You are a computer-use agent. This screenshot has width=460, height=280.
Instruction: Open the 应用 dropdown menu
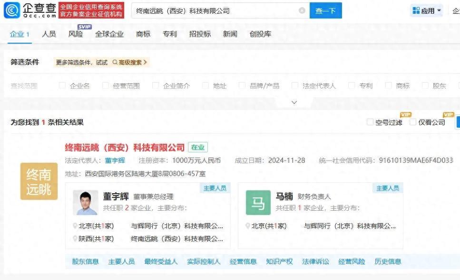[439, 10]
